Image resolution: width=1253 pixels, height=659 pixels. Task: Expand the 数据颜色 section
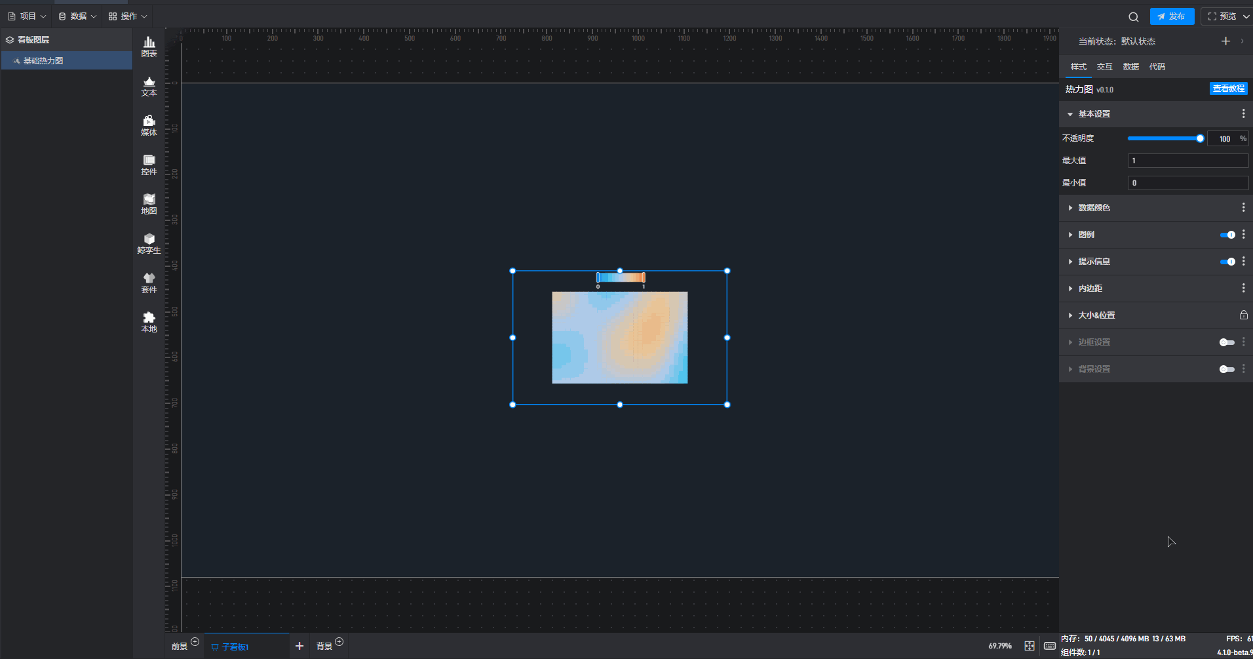(x=1094, y=208)
